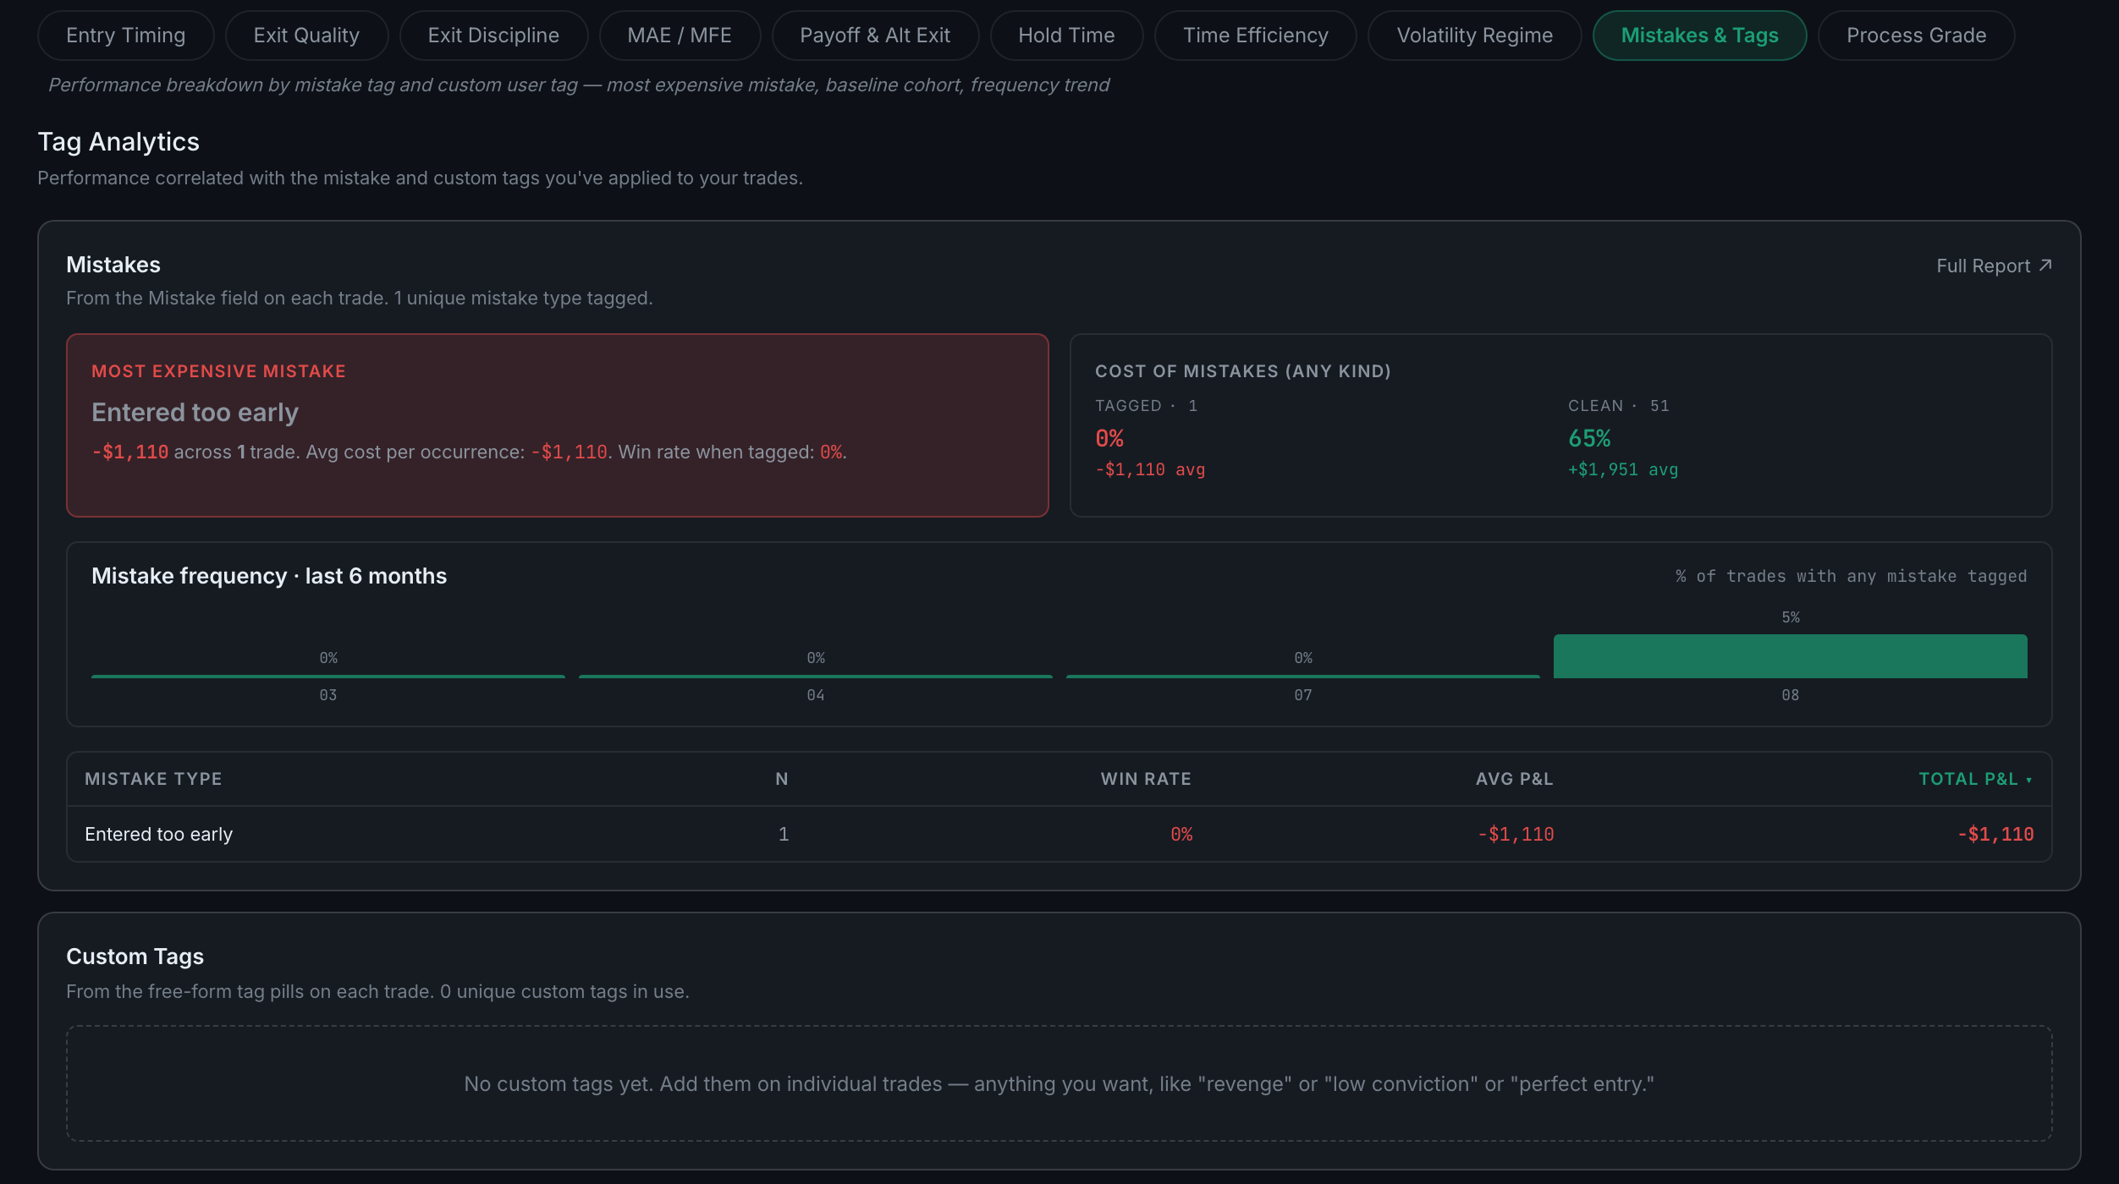Sort by the Avg P&L column header

[x=1515, y=779]
